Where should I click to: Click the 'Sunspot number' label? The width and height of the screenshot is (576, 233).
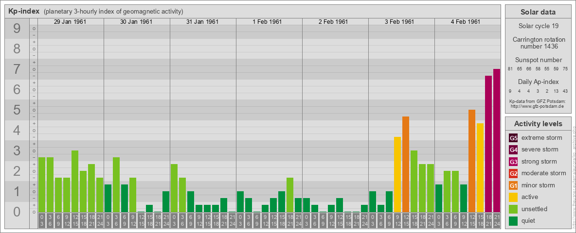538,60
